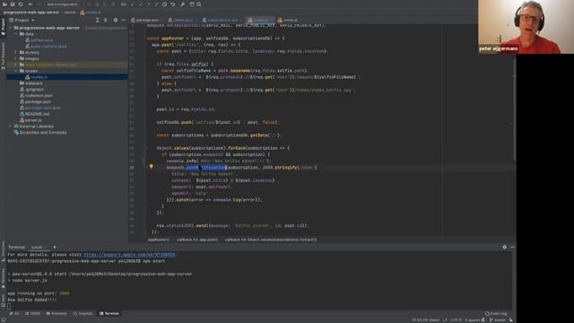Collapse the progressive-web-app-server root folder
This screenshot has height=323, width=574.
11,28
